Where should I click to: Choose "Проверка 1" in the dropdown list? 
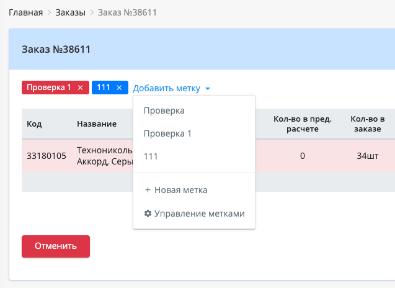[167, 133]
